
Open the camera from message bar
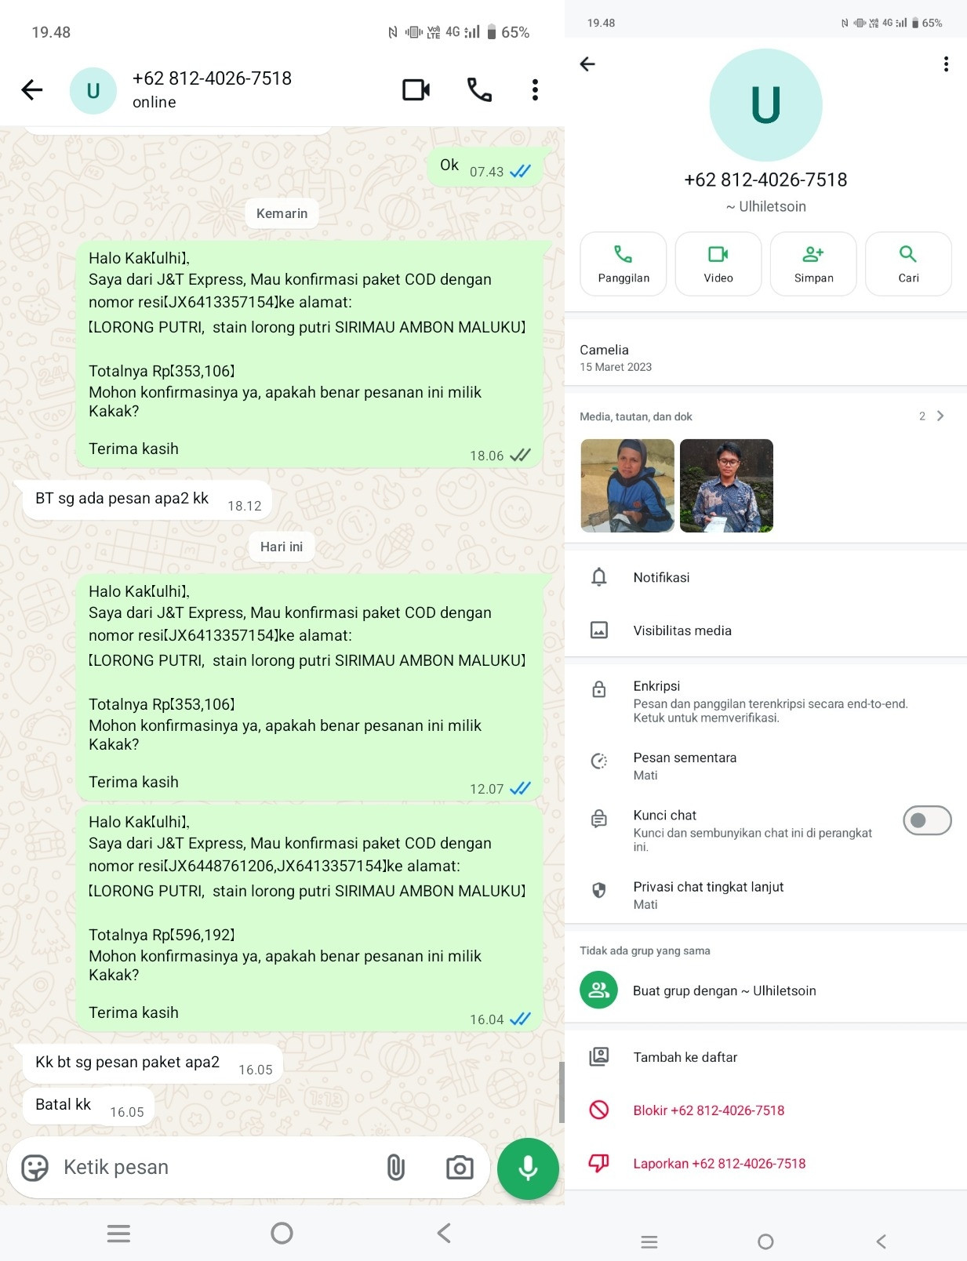(x=460, y=1168)
